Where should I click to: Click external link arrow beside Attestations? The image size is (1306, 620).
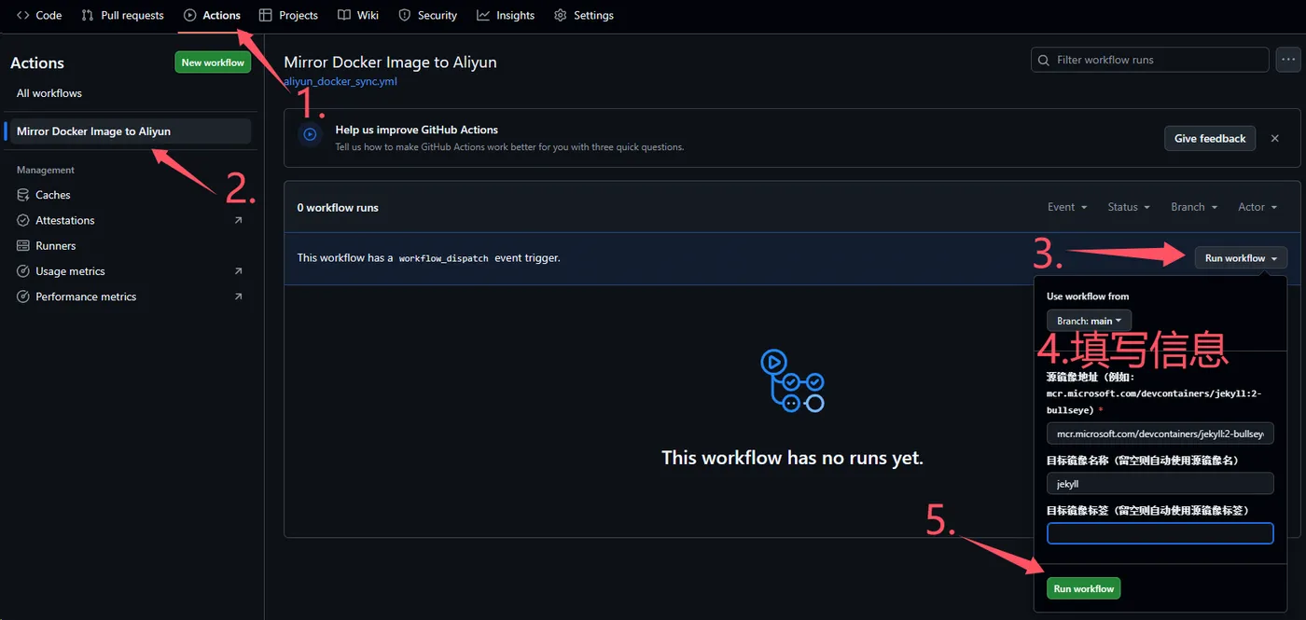[238, 220]
